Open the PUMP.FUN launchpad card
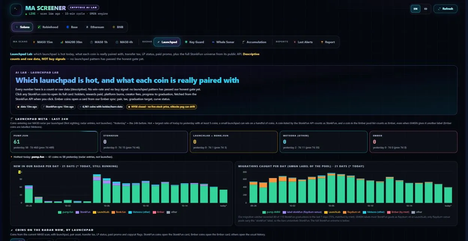This screenshot has height=241, width=468. [54, 142]
